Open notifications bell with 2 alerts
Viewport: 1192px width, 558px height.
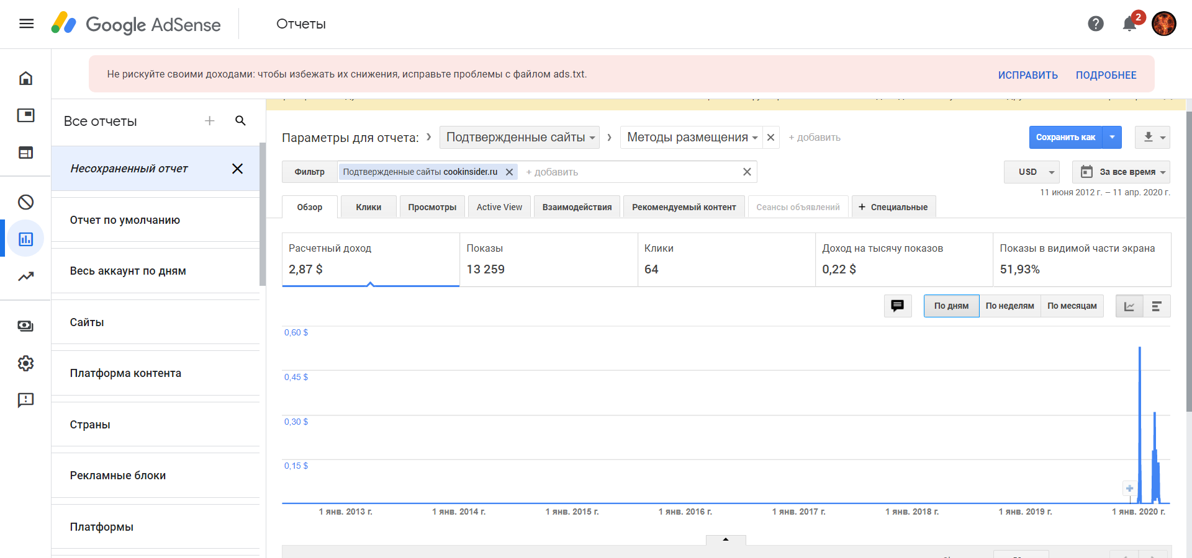coord(1130,24)
